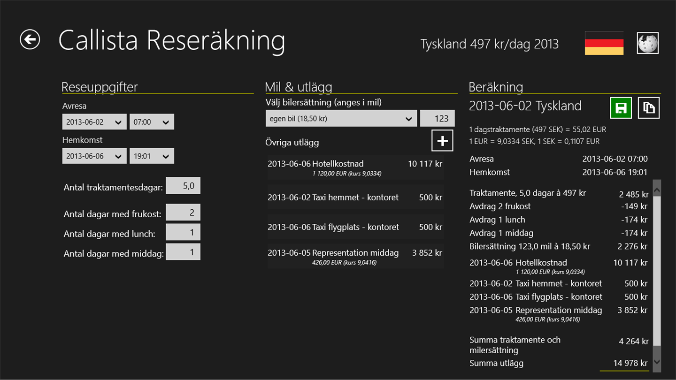
Task: Click the Beräkning scrollbar thumb
Action: pyautogui.click(x=657, y=271)
